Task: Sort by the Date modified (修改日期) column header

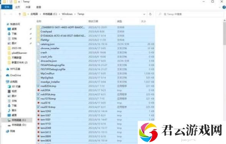Action: coord(93,21)
